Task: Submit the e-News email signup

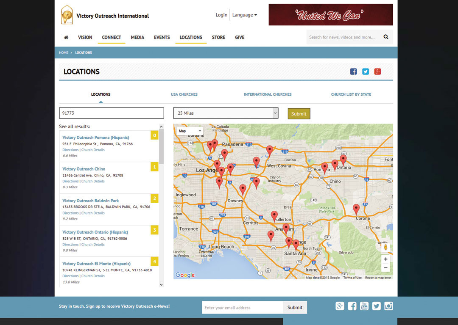Action: pos(295,308)
